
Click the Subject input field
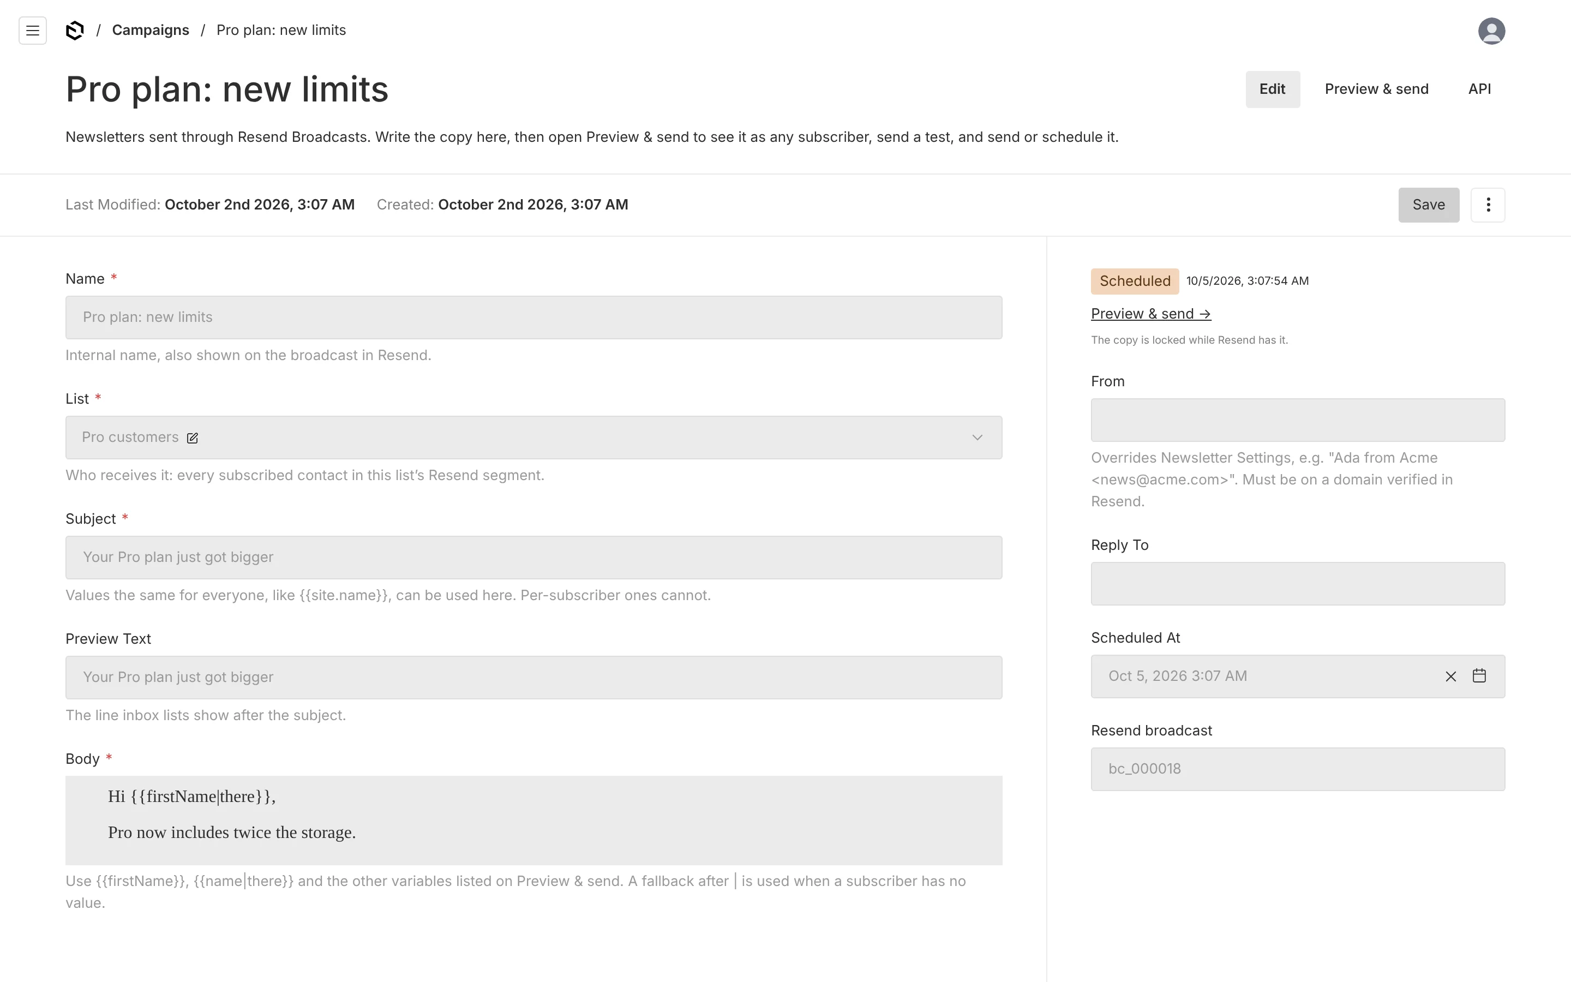(x=533, y=558)
